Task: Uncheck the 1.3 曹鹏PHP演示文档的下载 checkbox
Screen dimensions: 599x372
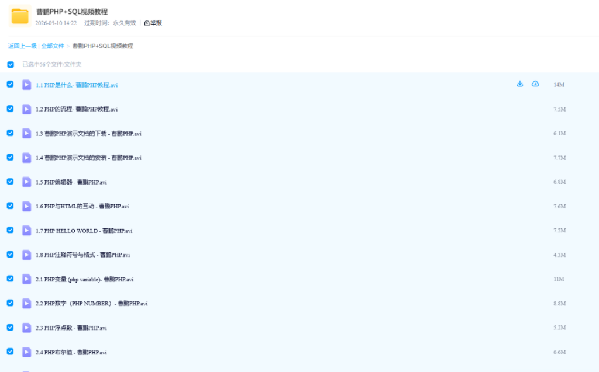Action: pyautogui.click(x=11, y=133)
